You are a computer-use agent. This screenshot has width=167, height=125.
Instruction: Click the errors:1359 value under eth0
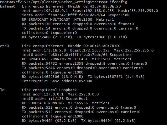coord(71,63)
